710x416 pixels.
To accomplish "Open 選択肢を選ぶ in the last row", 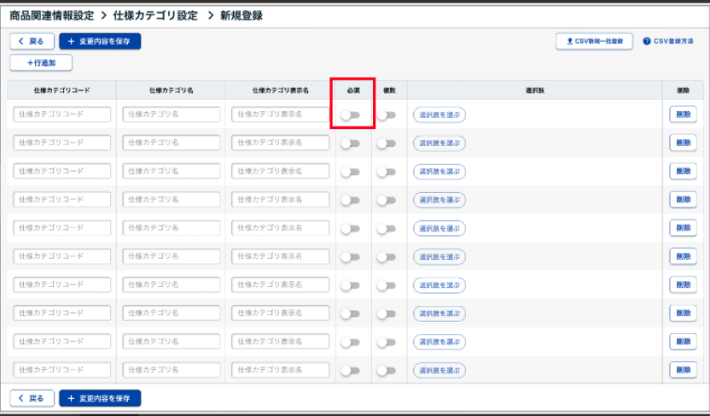I will click(439, 371).
